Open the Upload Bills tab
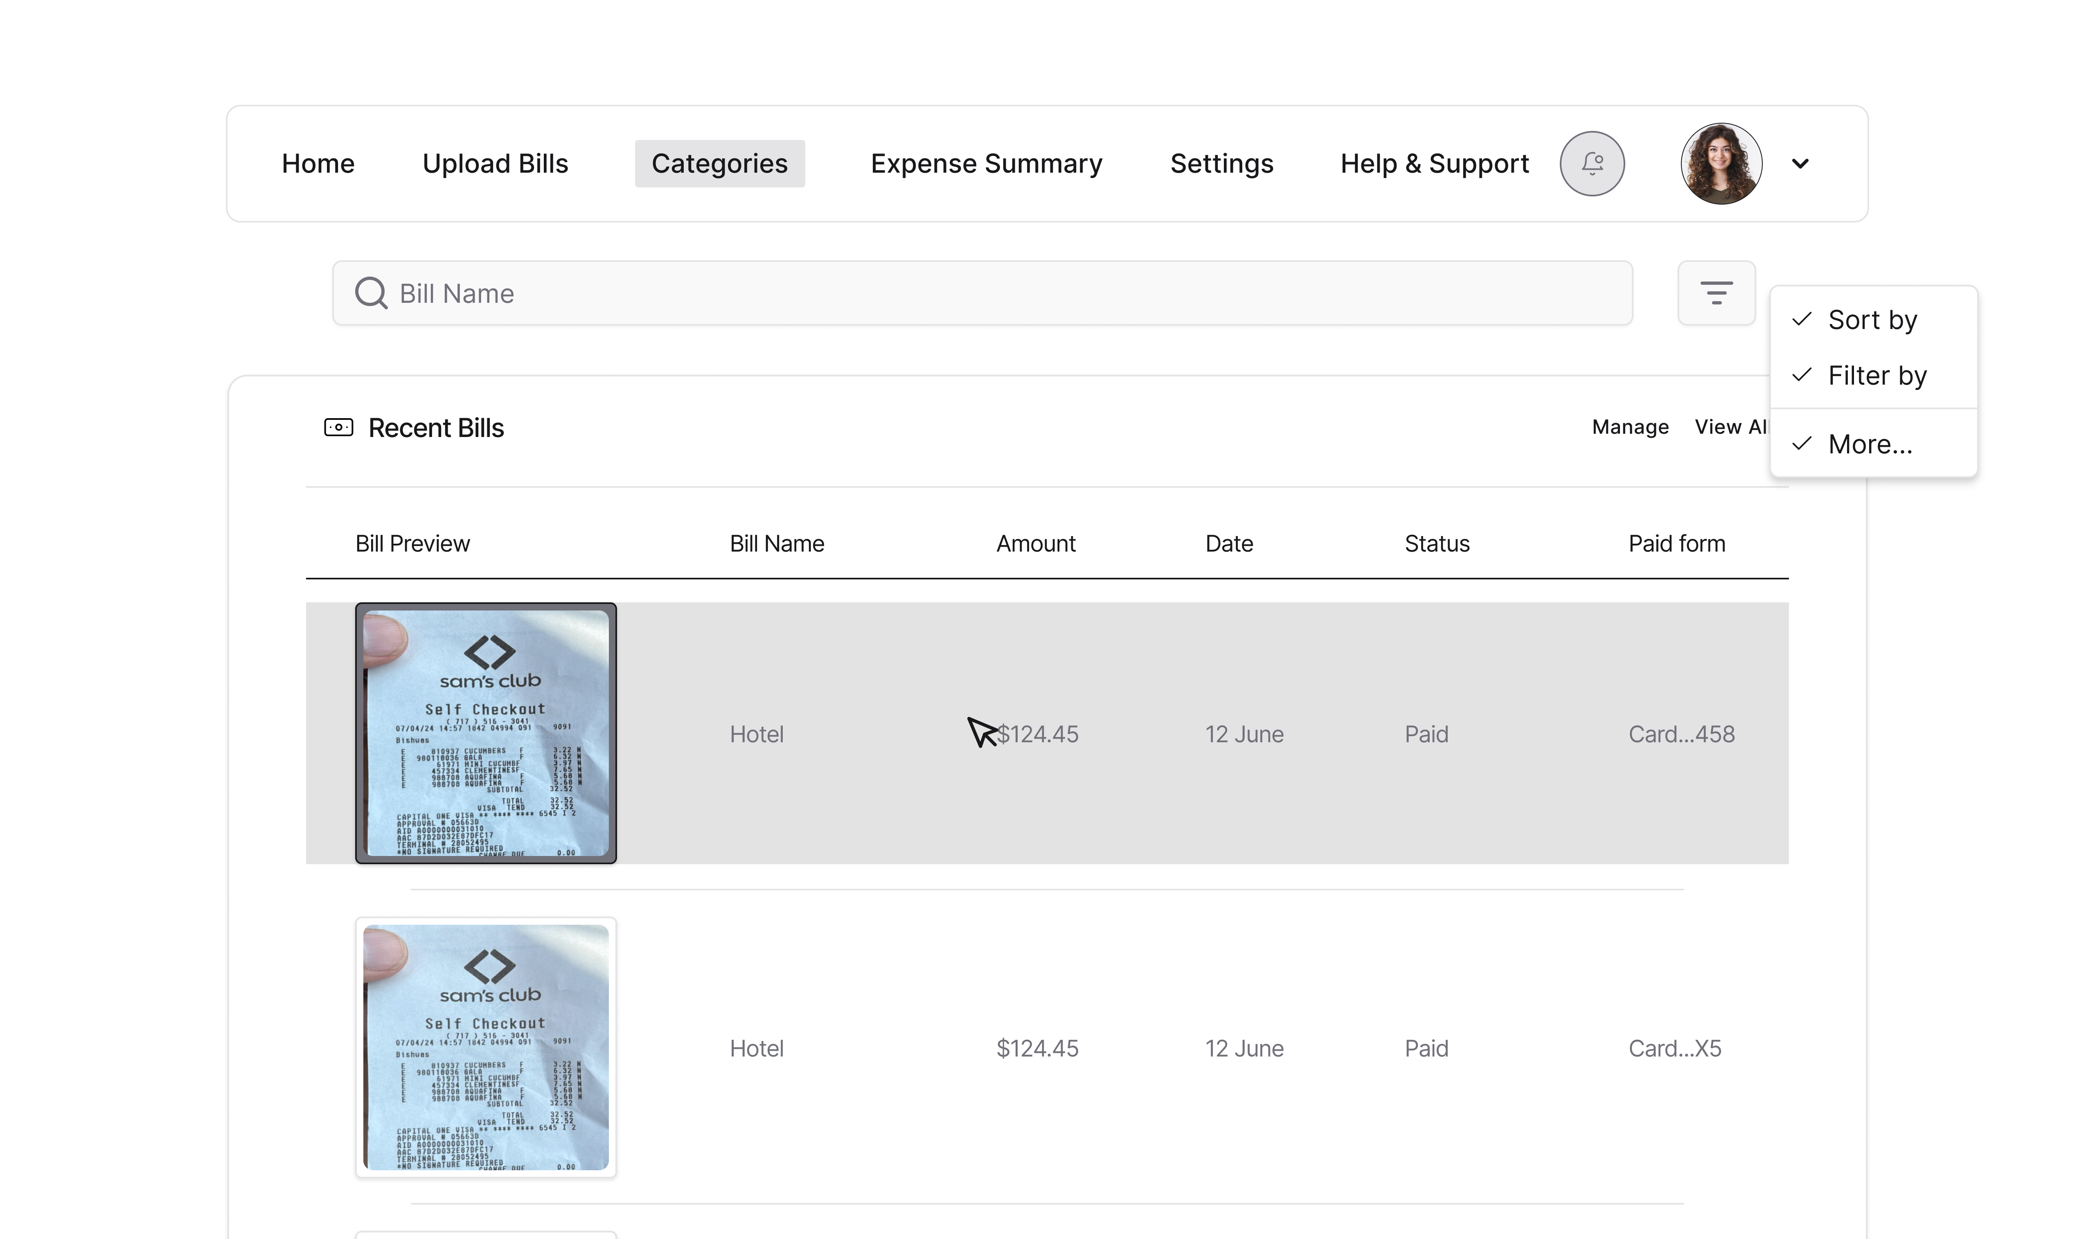The image size is (2095, 1239). [x=495, y=164]
